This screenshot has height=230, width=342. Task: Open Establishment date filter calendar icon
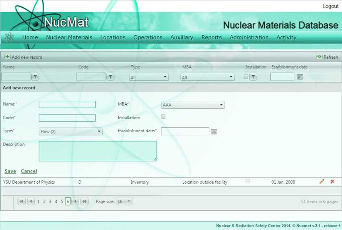[x=300, y=77]
